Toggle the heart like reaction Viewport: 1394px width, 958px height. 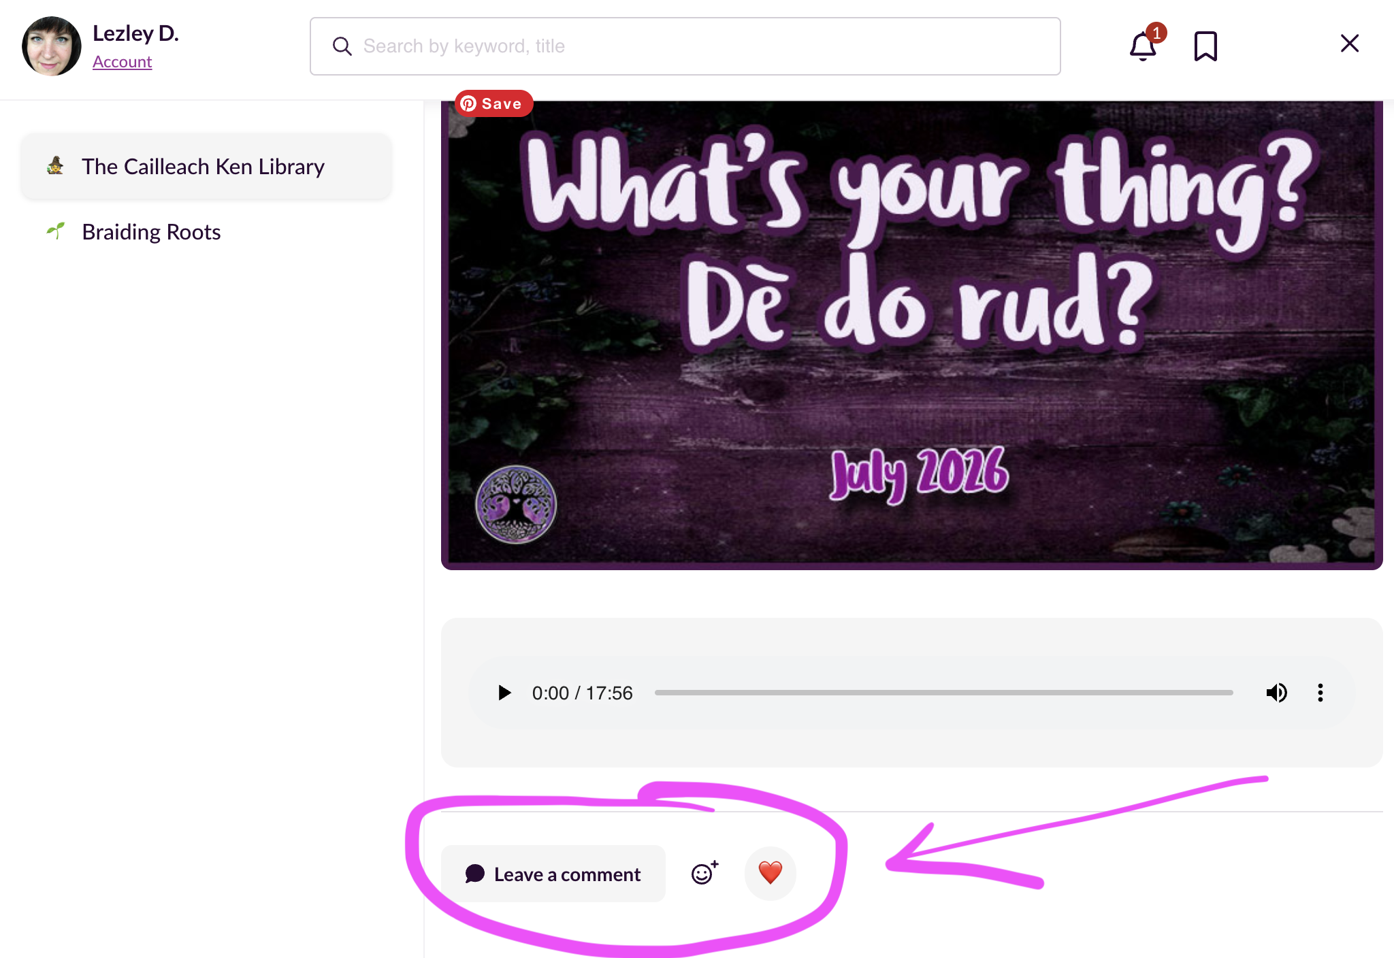[771, 873]
